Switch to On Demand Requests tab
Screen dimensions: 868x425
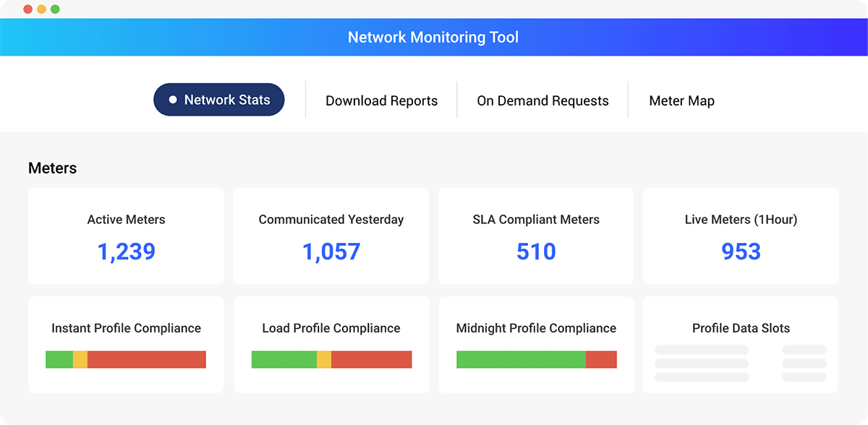coord(542,100)
